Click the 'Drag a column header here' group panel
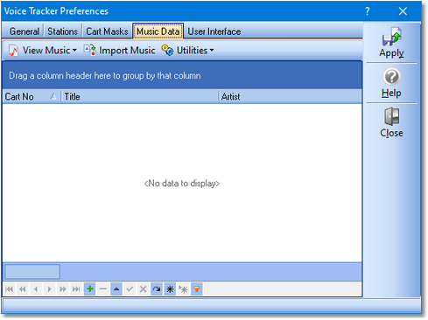The image size is (428, 320). [182, 75]
